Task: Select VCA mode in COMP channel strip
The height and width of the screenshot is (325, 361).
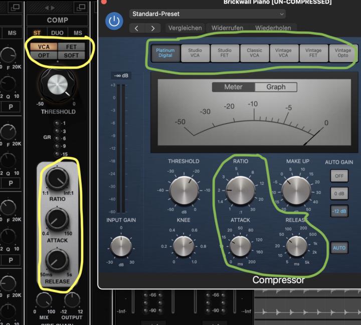Action: (44, 47)
